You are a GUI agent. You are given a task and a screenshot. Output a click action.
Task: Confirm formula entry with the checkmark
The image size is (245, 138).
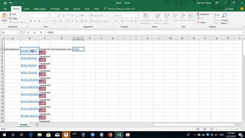[34, 32]
